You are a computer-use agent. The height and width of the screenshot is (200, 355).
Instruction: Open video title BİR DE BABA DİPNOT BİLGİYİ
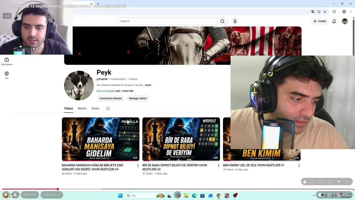175,167
